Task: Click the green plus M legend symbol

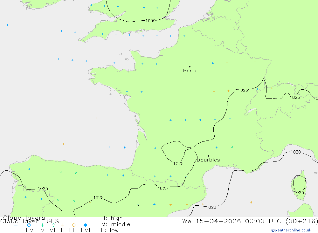Action: (42, 225)
